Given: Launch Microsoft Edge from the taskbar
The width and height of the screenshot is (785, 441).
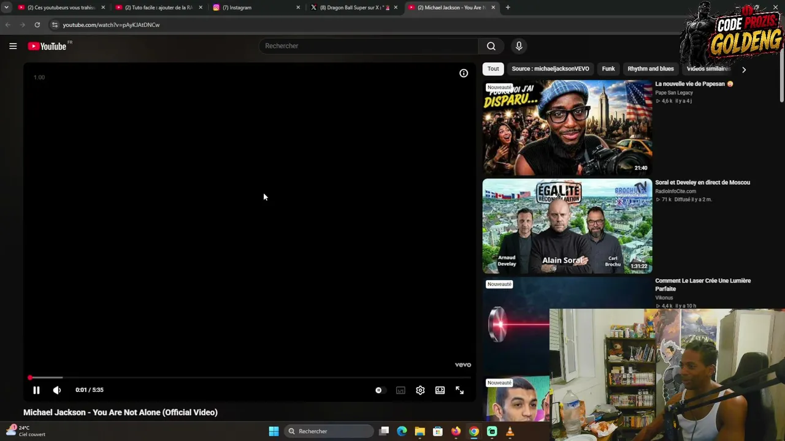Looking at the screenshot, I should click(x=402, y=431).
